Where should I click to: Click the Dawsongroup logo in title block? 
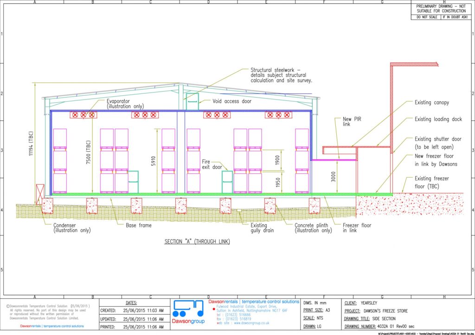pos(188,313)
